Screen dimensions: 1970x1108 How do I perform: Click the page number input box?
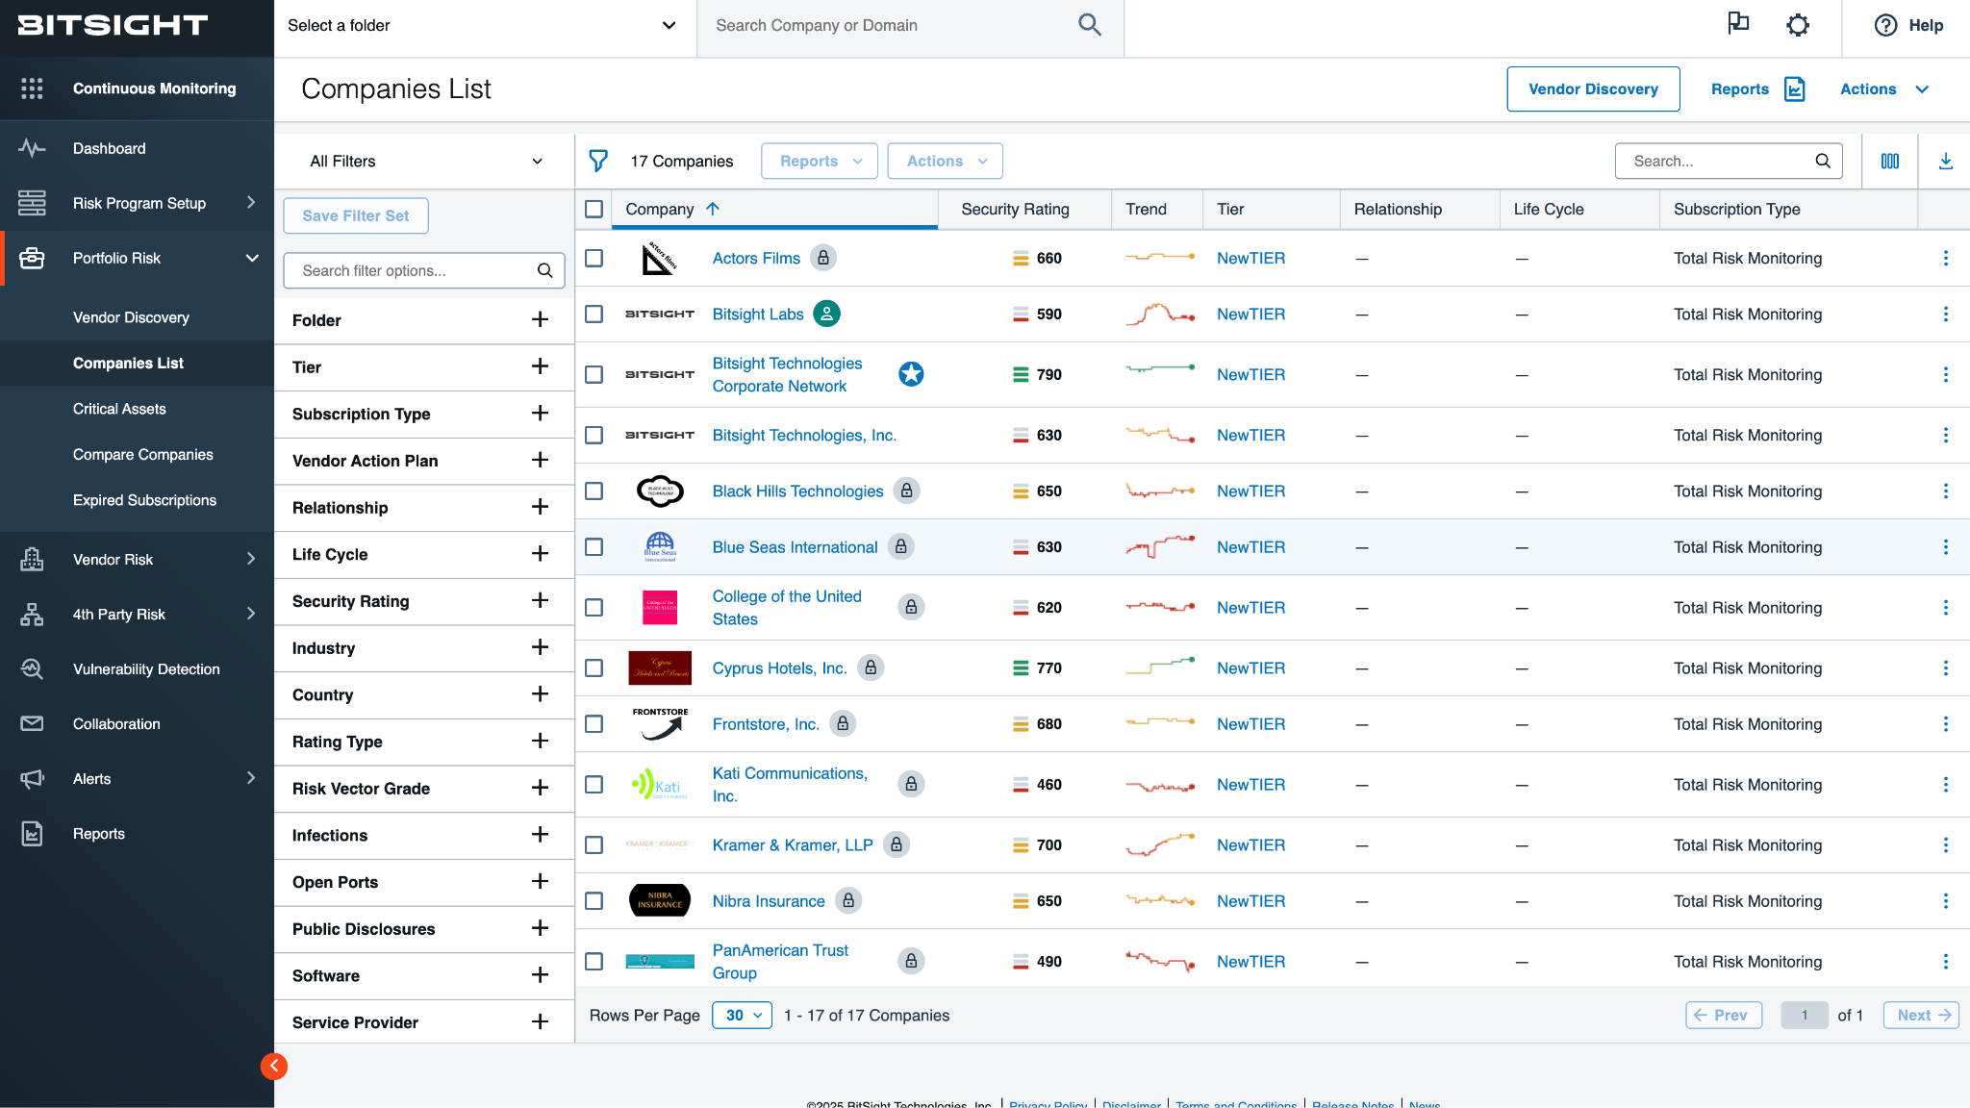(1805, 1015)
